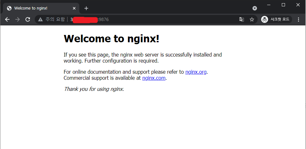Open the nginx.com link
The image size is (306, 149).
(154, 78)
